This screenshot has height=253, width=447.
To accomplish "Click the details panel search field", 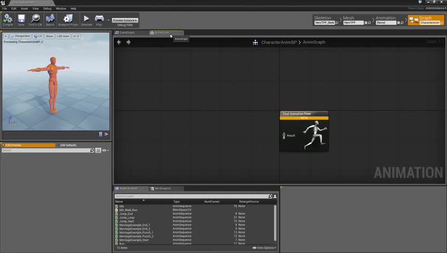I will tap(46, 150).
